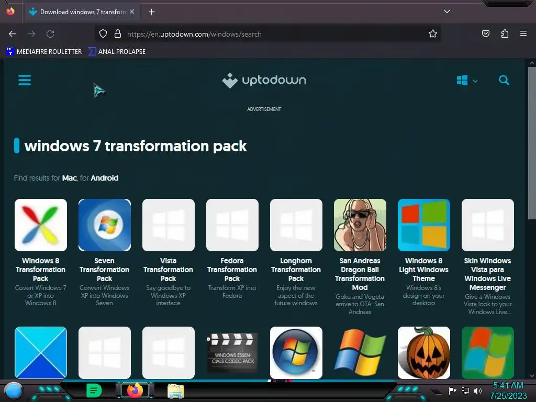
Task: Click the Uptodown logo
Action: tap(264, 80)
